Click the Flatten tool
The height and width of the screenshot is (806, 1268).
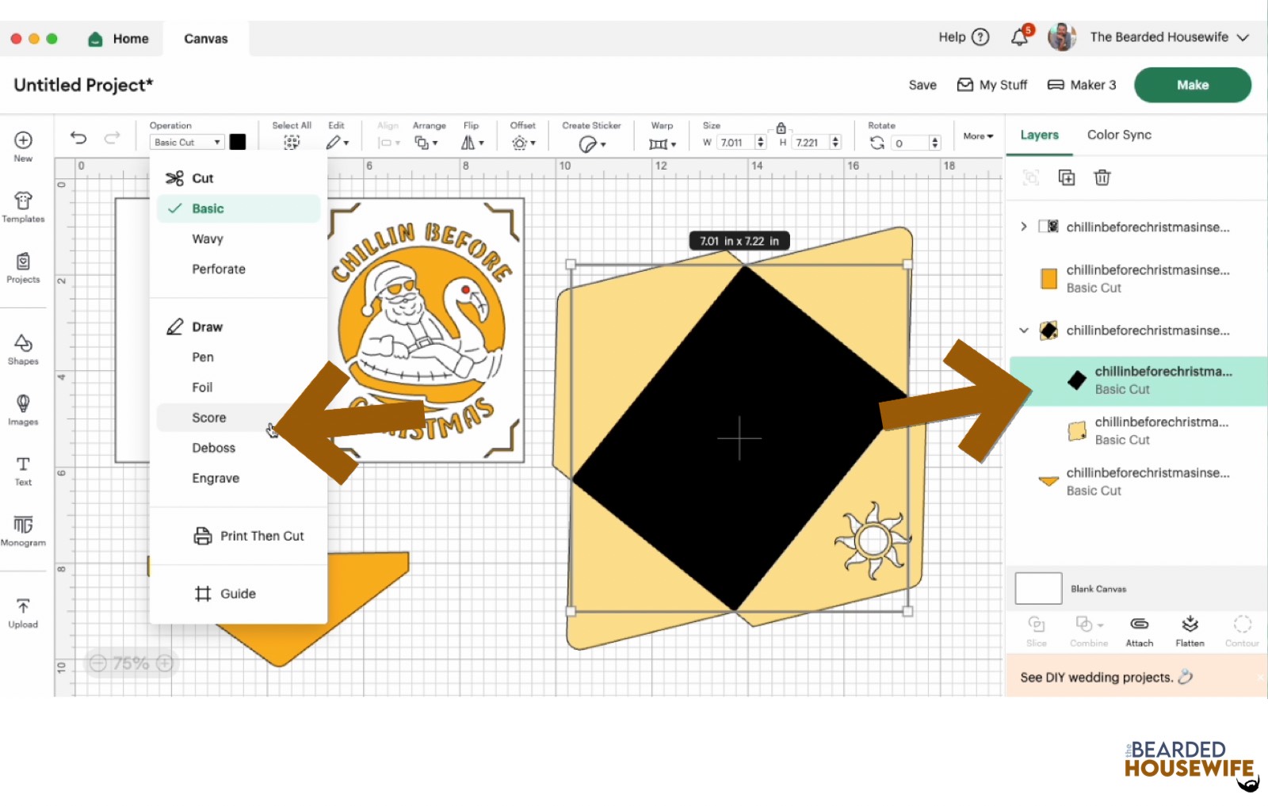point(1190,632)
